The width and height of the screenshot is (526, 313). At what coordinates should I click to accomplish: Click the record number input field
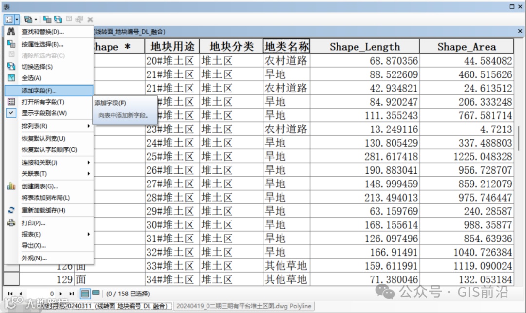pos(41,294)
